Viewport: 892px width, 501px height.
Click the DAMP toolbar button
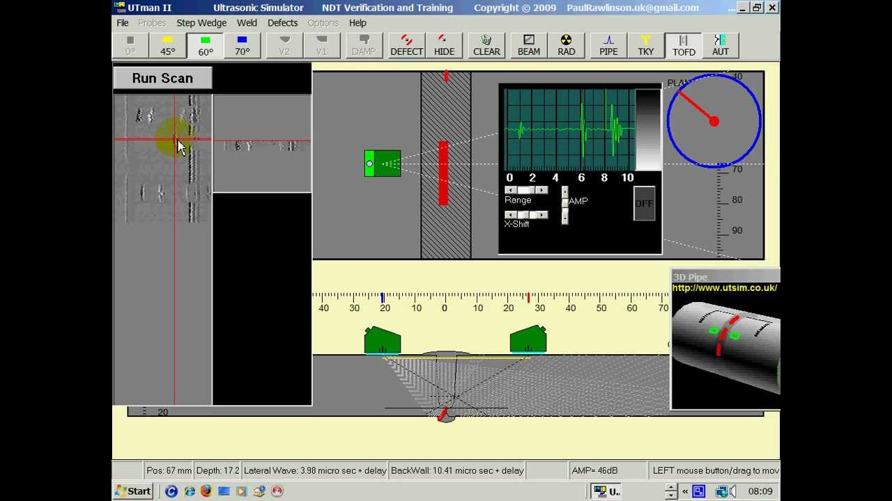pyautogui.click(x=364, y=45)
